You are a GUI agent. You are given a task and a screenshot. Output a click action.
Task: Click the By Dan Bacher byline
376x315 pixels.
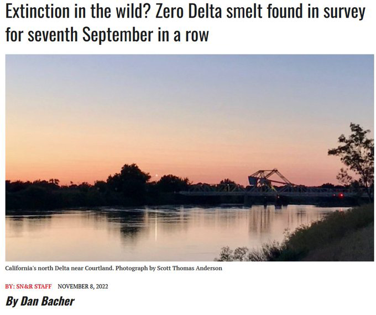(39, 301)
